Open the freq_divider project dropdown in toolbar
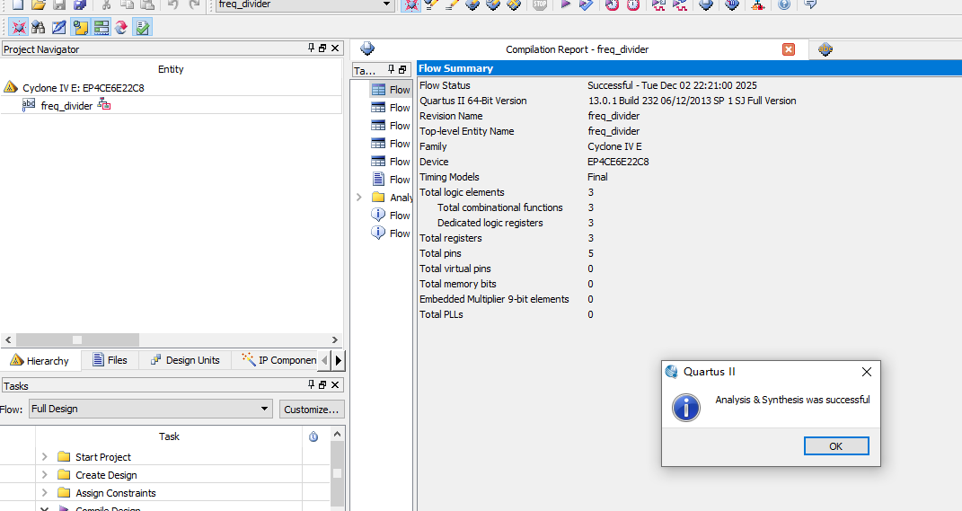 [386, 4]
